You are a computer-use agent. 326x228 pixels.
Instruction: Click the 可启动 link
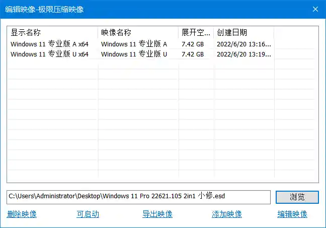click(x=88, y=214)
